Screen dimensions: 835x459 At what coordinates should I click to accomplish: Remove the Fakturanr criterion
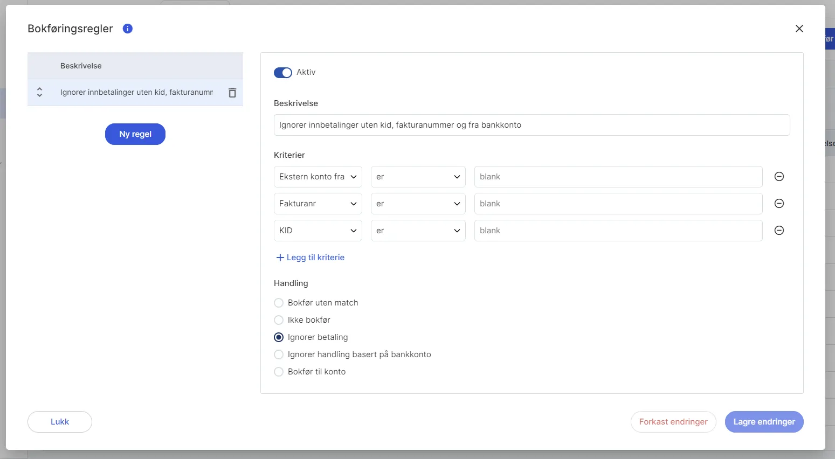click(x=779, y=204)
